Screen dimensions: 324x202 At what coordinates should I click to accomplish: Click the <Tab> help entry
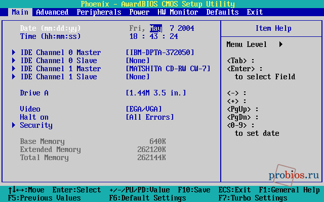(x=240, y=61)
